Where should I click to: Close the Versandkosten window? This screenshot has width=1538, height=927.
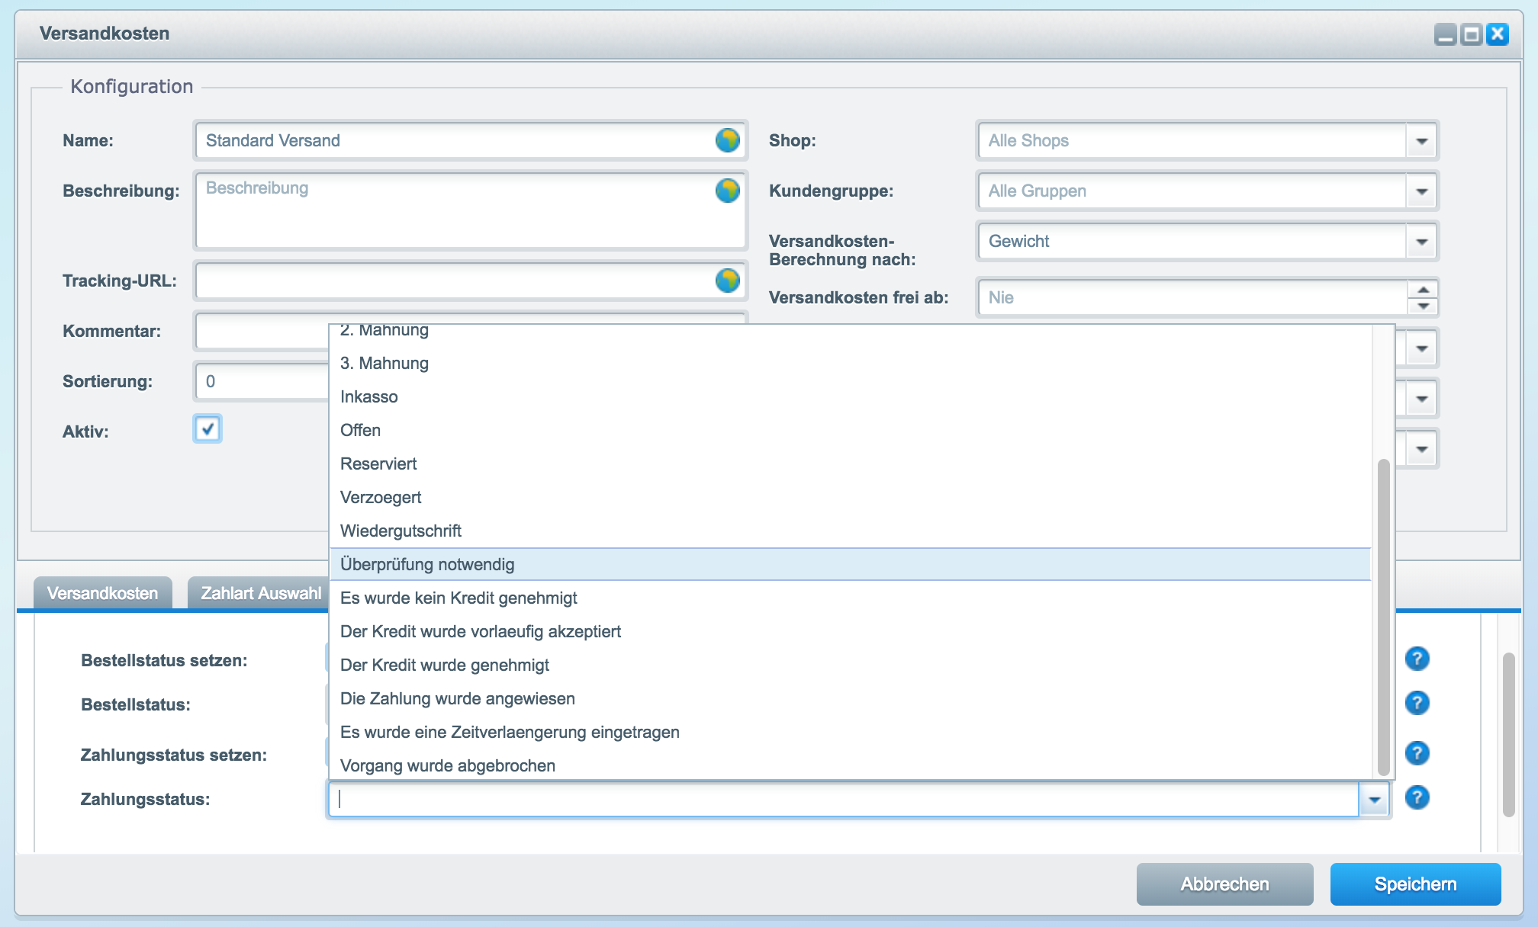coord(1498,34)
